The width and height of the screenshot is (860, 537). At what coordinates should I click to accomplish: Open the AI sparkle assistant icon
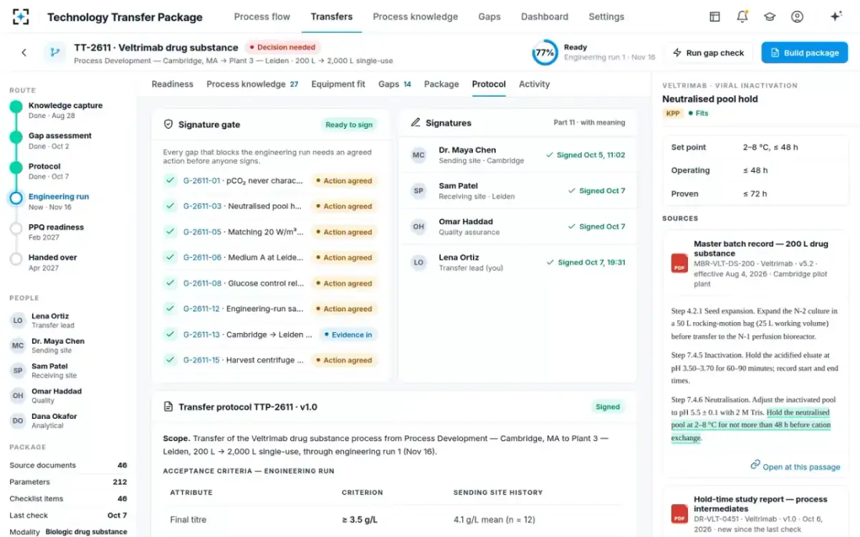[836, 16]
